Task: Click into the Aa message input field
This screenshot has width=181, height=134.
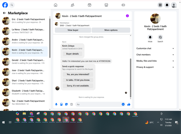Action: coord(98,104)
